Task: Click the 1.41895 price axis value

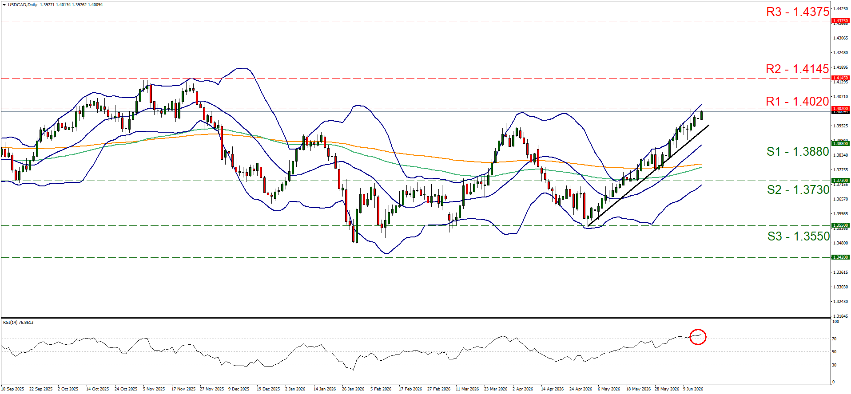Action: click(x=840, y=67)
